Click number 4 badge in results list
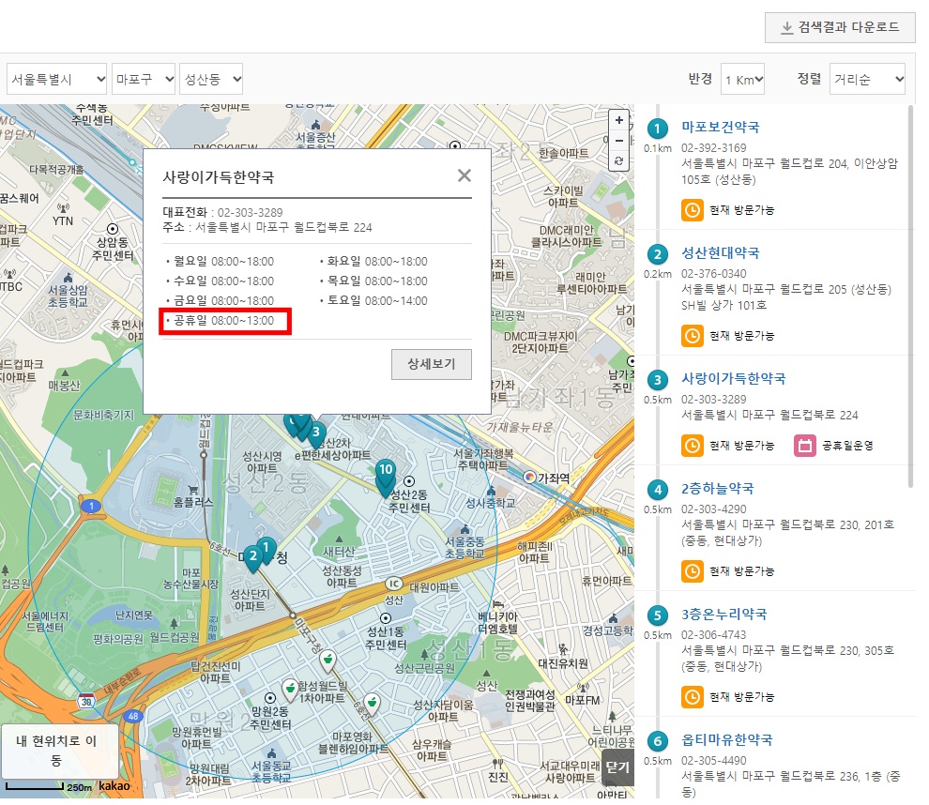 point(658,490)
